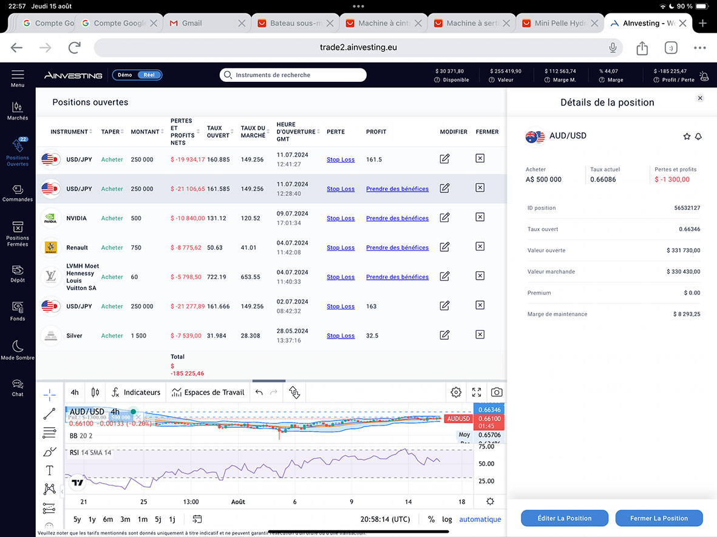The image size is (717, 537).
Task: Click Fermer La Position button
Action: tap(659, 518)
